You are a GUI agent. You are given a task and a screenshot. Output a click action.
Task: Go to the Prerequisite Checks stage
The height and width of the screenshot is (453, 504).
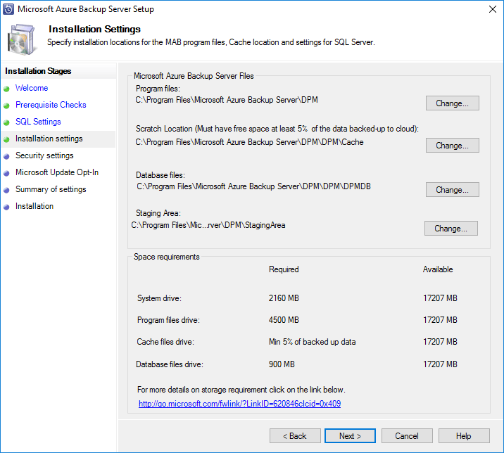coord(51,105)
